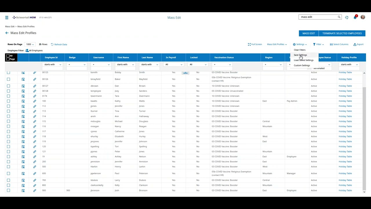Select checkbox for jbronson row
The image size is (371, 209).
(x=8, y=190)
